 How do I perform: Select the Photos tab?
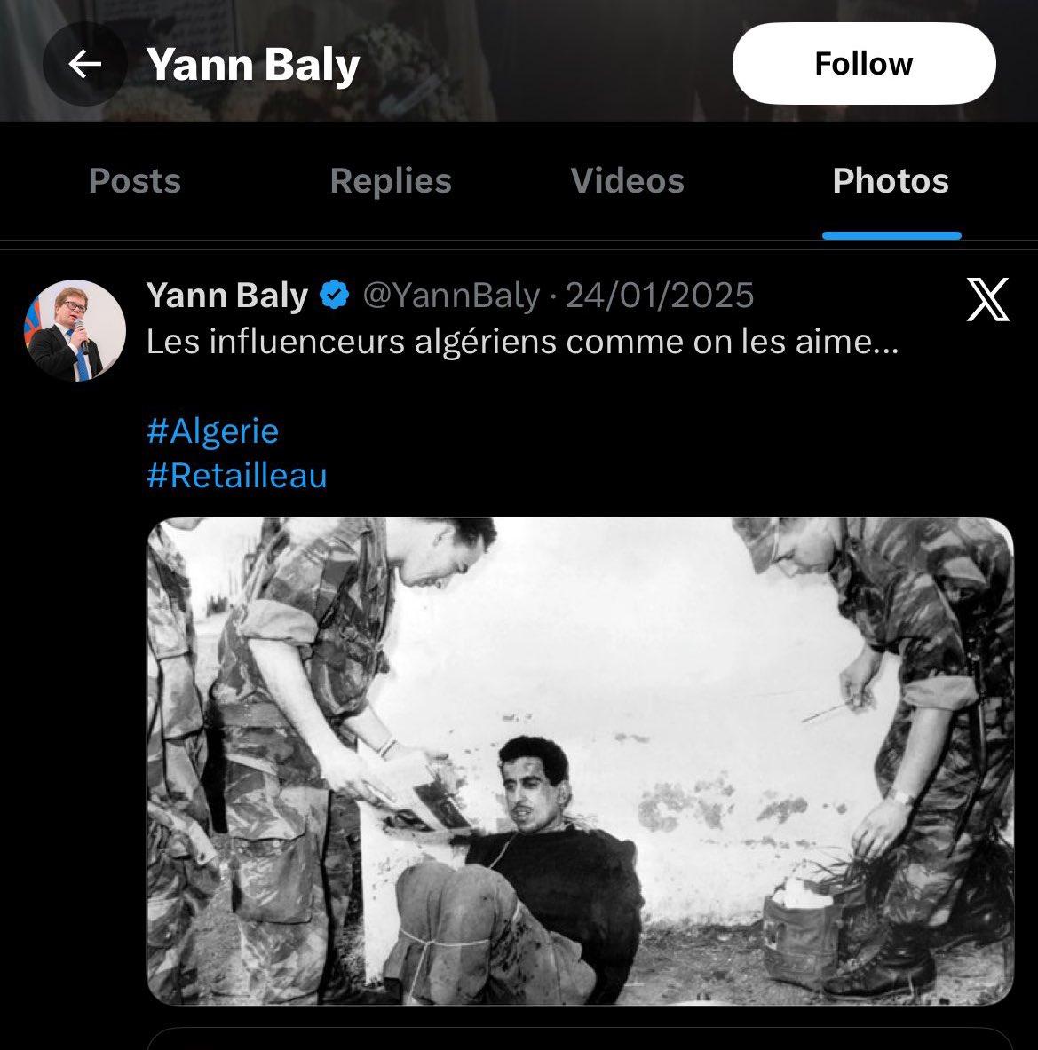(891, 181)
